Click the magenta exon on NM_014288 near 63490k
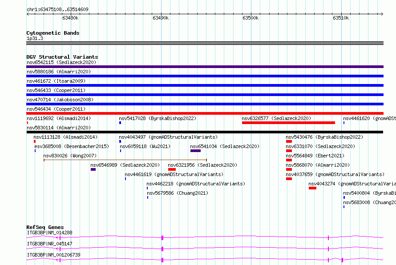 pos(162,238)
